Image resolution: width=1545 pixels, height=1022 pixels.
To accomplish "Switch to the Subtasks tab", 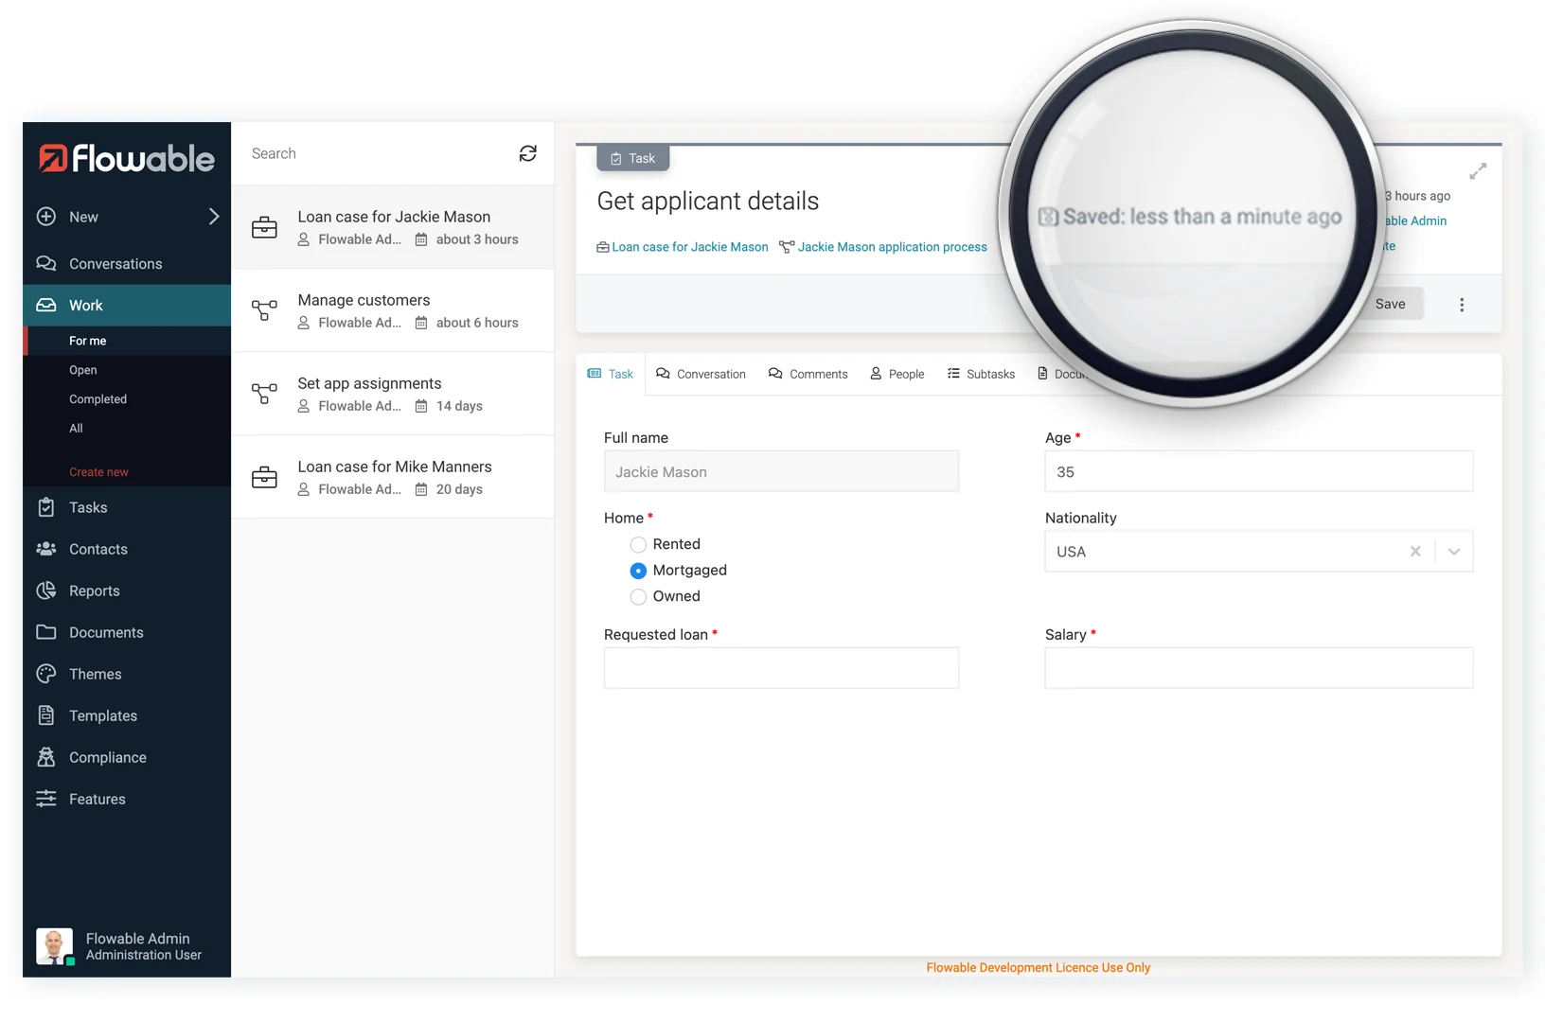I will point(981,374).
